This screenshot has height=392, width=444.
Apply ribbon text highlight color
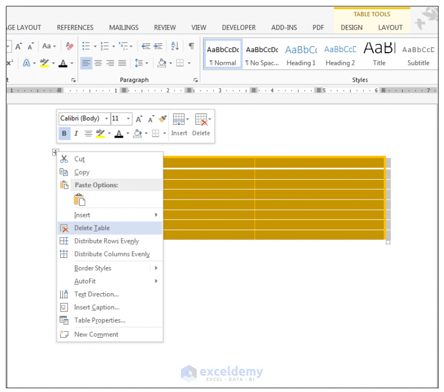45,63
